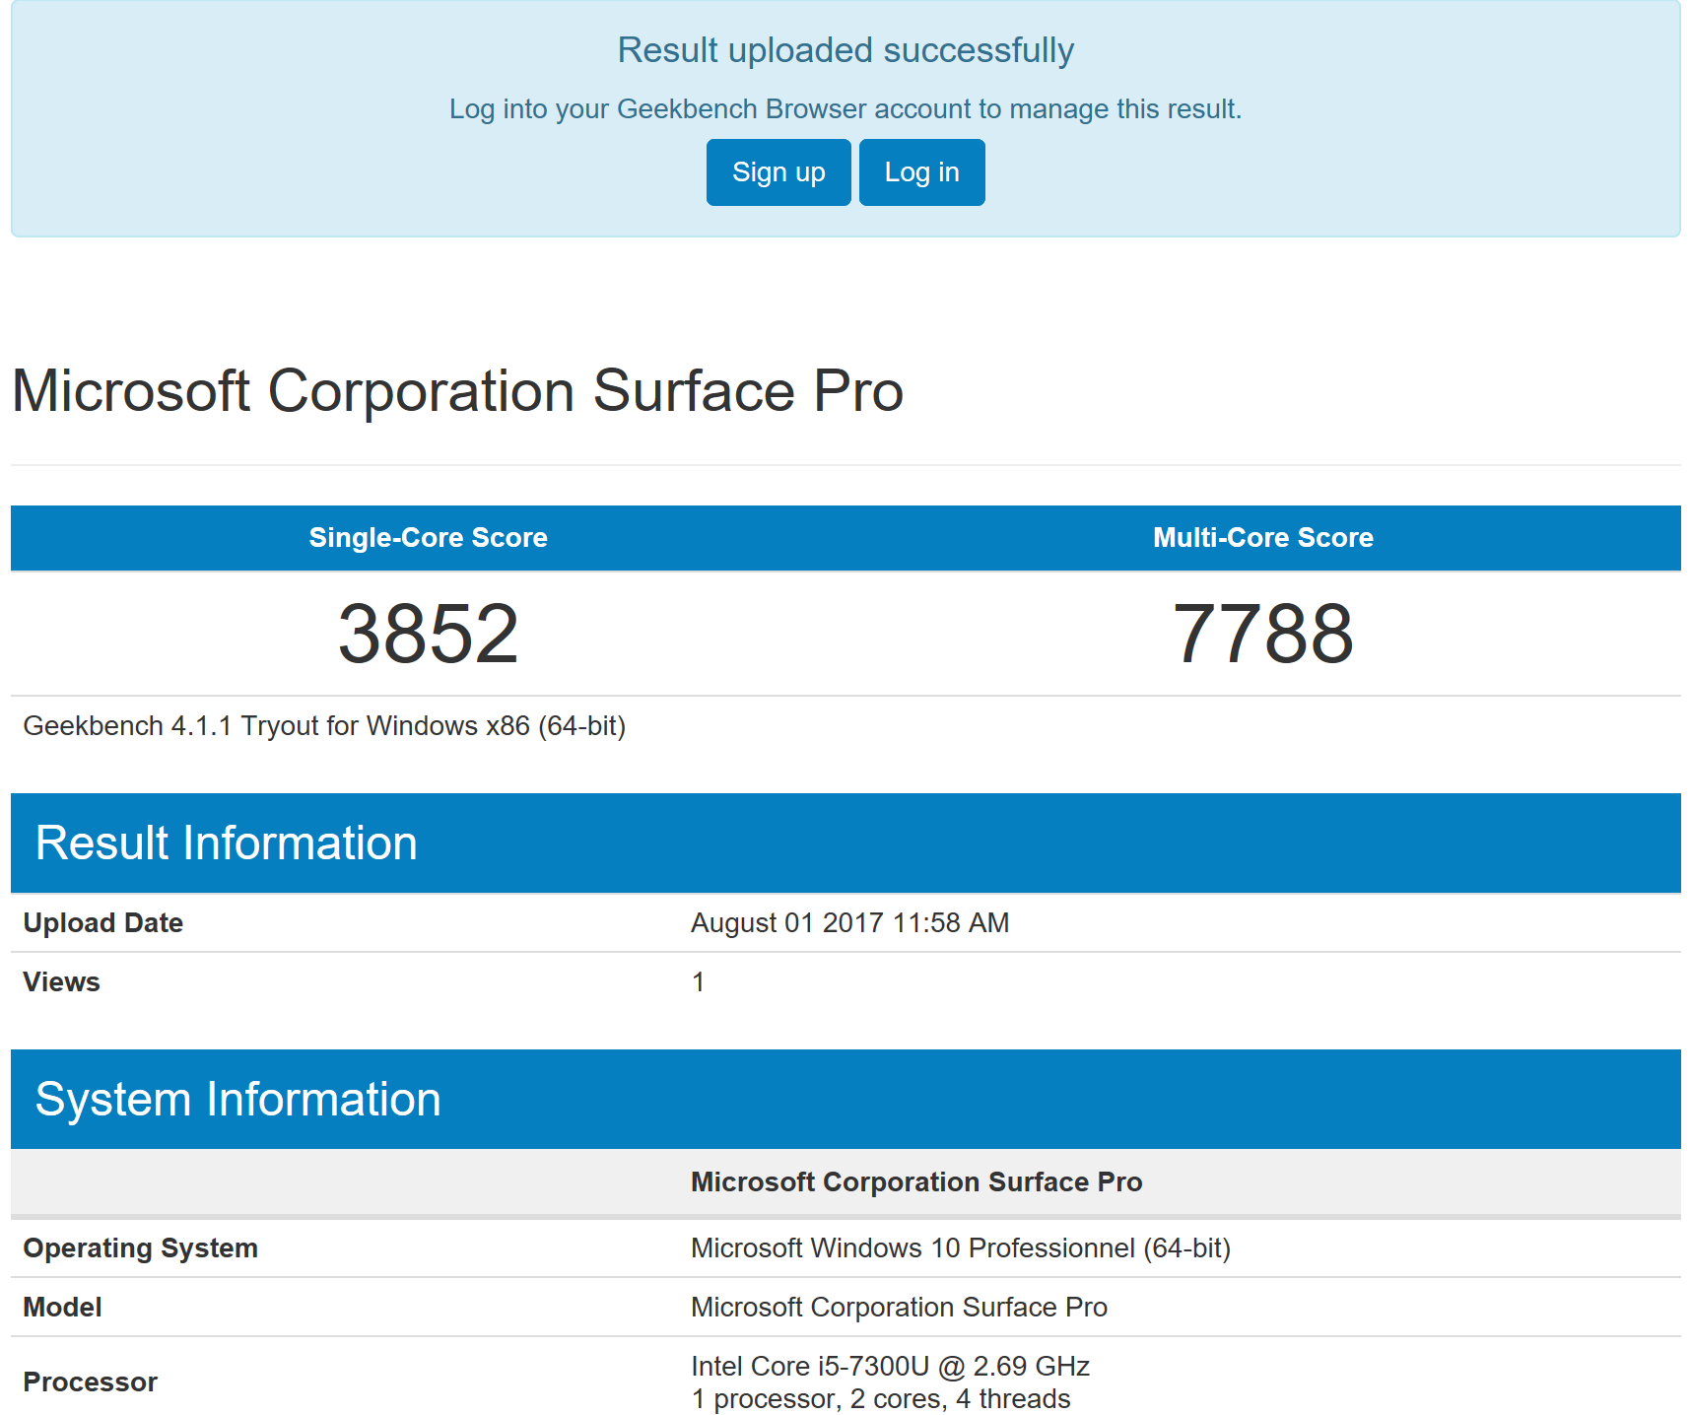The height and width of the screenshot is (1415, 1691).
Task: Click the Log in button
Action: 921,172
